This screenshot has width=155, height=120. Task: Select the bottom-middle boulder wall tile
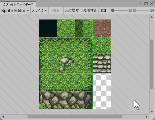[x=66, y=100]
